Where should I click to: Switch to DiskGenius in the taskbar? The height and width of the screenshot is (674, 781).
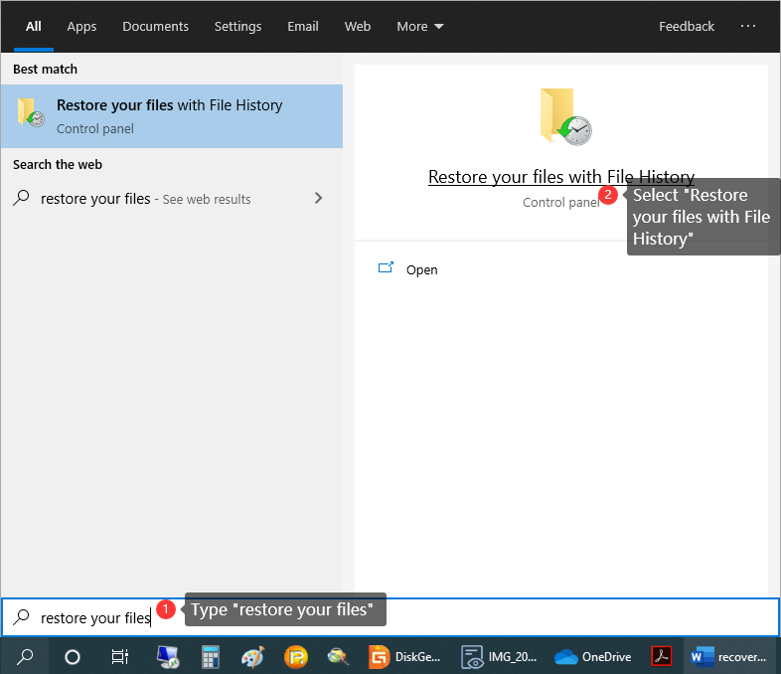pos(405,656)
